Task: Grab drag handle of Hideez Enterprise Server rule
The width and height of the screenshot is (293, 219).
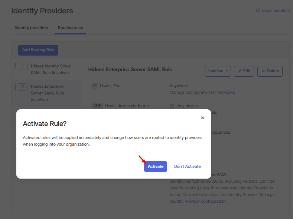Action: click(x=14, y=87)
